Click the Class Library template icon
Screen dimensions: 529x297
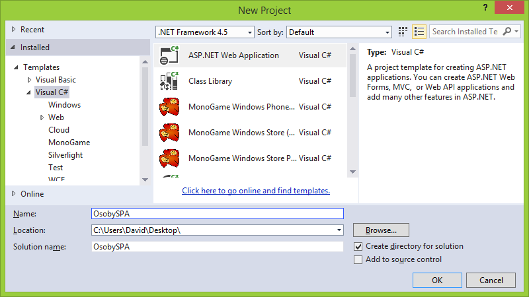point(169,81)
